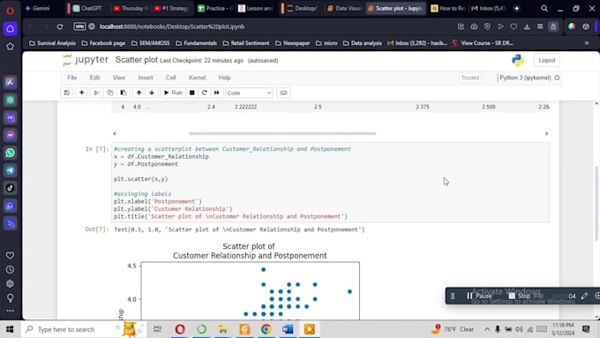The height and width of the screenshot is (338, 600).
Task: Open the Kernel menu
Action: pyautogui.click(x=197, y=78)
